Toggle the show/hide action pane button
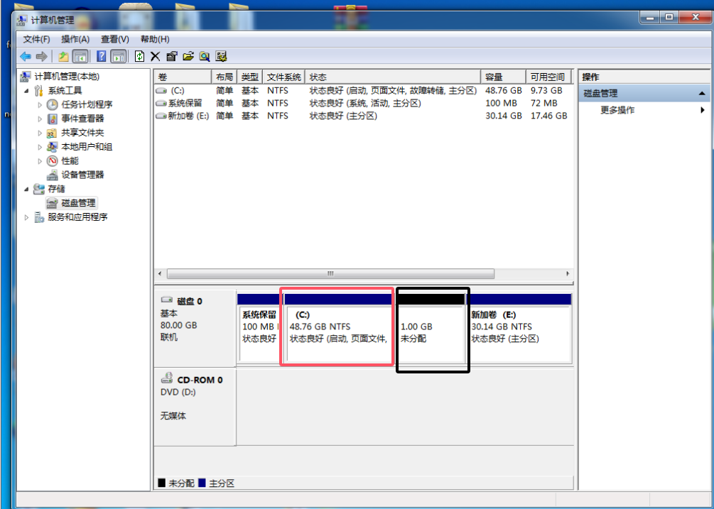The height and width of the screenshot is (509, 714). pyautogui.click(x=119, y=57)
